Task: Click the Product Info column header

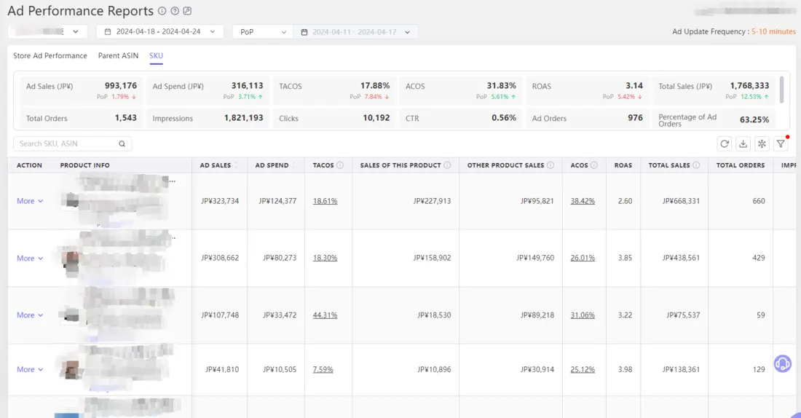Action: 84,165
